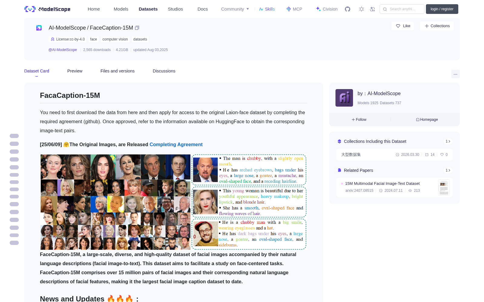Open Civision from the top bar

[327, 9]
